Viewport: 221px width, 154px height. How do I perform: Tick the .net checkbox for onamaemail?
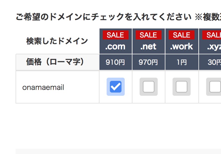click(149, 87)
